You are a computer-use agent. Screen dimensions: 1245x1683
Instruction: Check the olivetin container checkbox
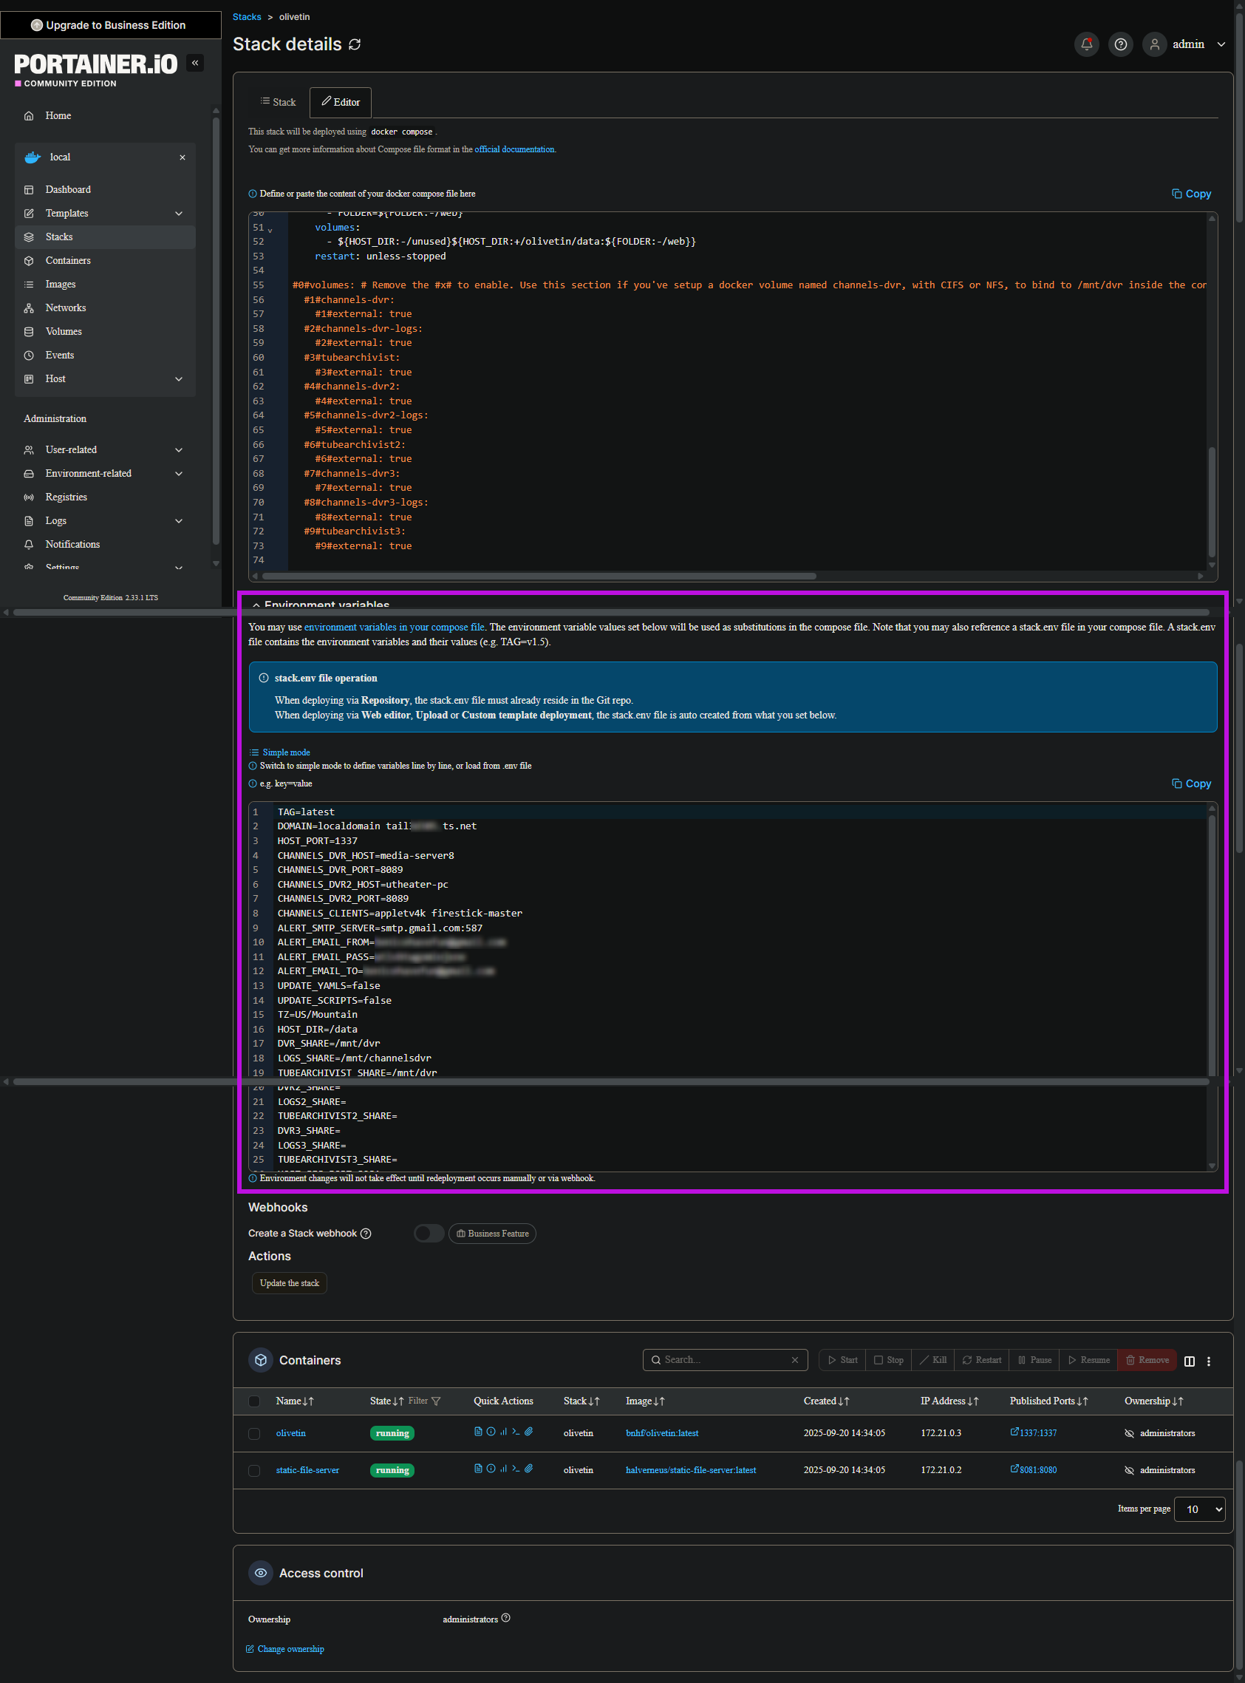pos(255,1433)
